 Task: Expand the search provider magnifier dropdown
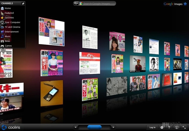[x=76, y=3]
